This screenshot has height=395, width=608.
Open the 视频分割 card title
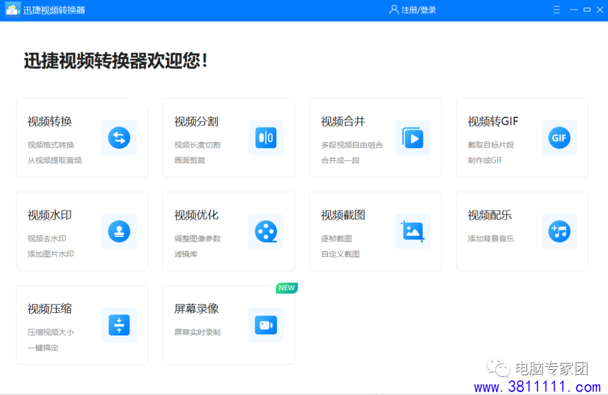(x=196, y=121)
